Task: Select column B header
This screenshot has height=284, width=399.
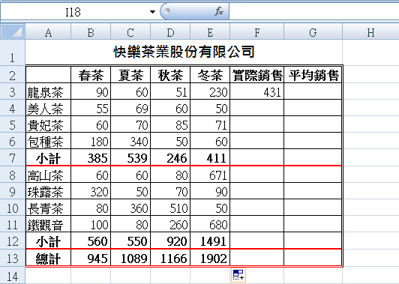Action: tap(91, 32)
